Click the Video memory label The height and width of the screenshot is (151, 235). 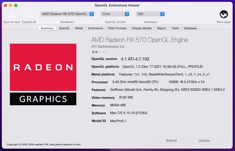[103, 97]
